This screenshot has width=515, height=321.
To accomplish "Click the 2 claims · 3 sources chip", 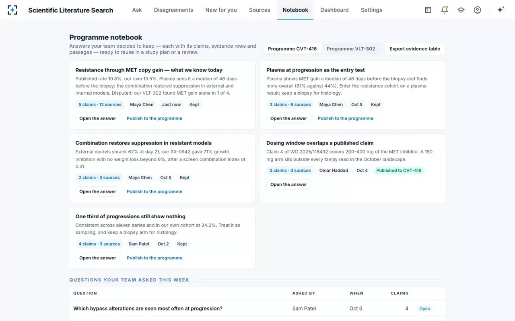I will pyautogui.click(x=99, y=177).
